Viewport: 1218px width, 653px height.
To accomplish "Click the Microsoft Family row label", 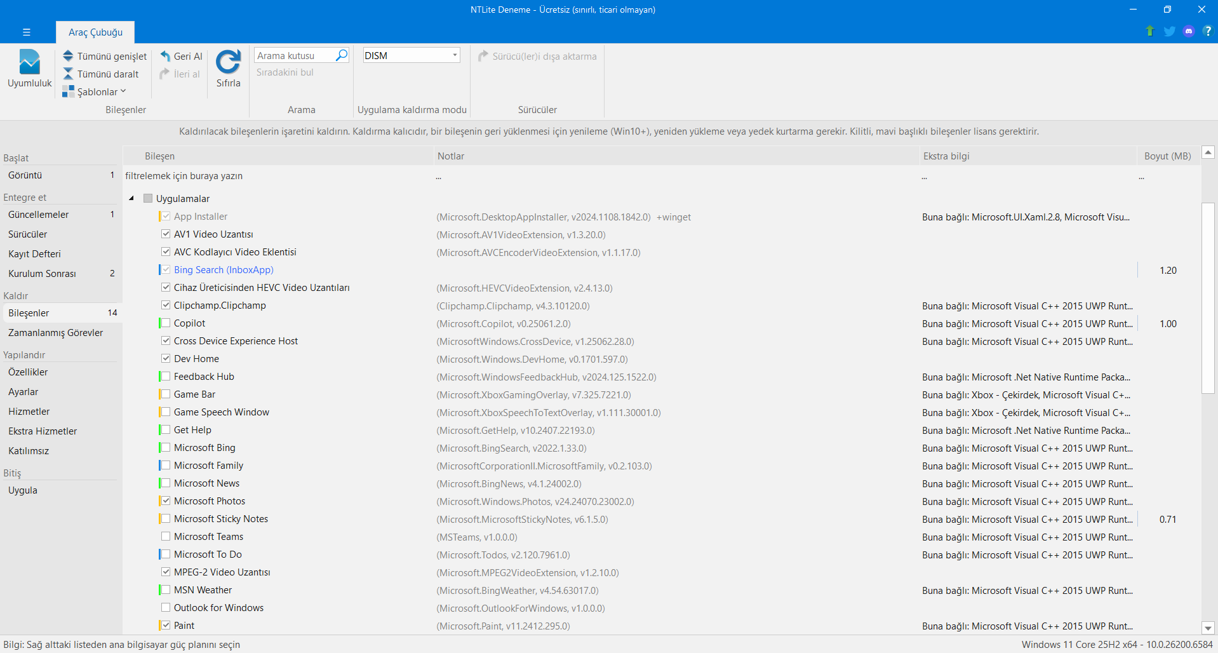I will pos(208,466).
